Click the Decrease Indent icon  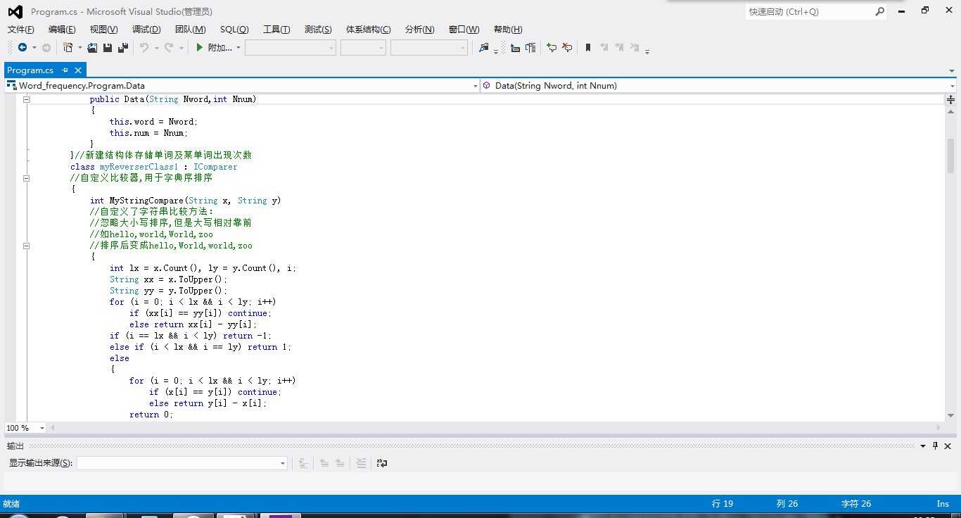coord(515,48)
